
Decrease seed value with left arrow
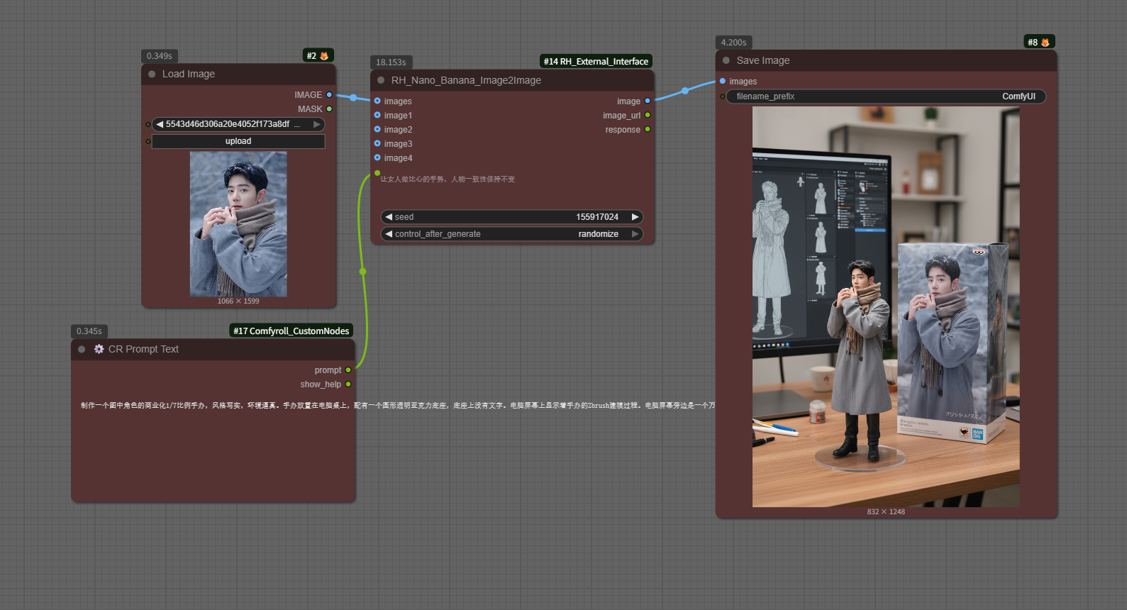pos(389,217)
